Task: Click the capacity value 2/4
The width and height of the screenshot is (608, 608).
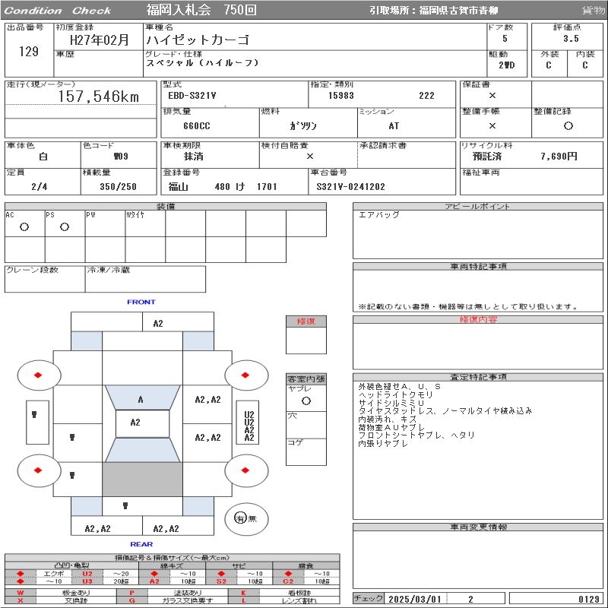Action: [40, 186]
